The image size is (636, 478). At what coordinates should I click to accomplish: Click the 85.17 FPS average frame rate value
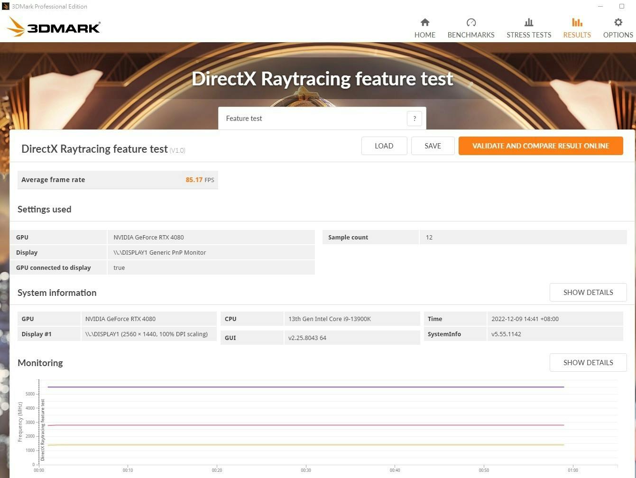click(x=200, y=180)
